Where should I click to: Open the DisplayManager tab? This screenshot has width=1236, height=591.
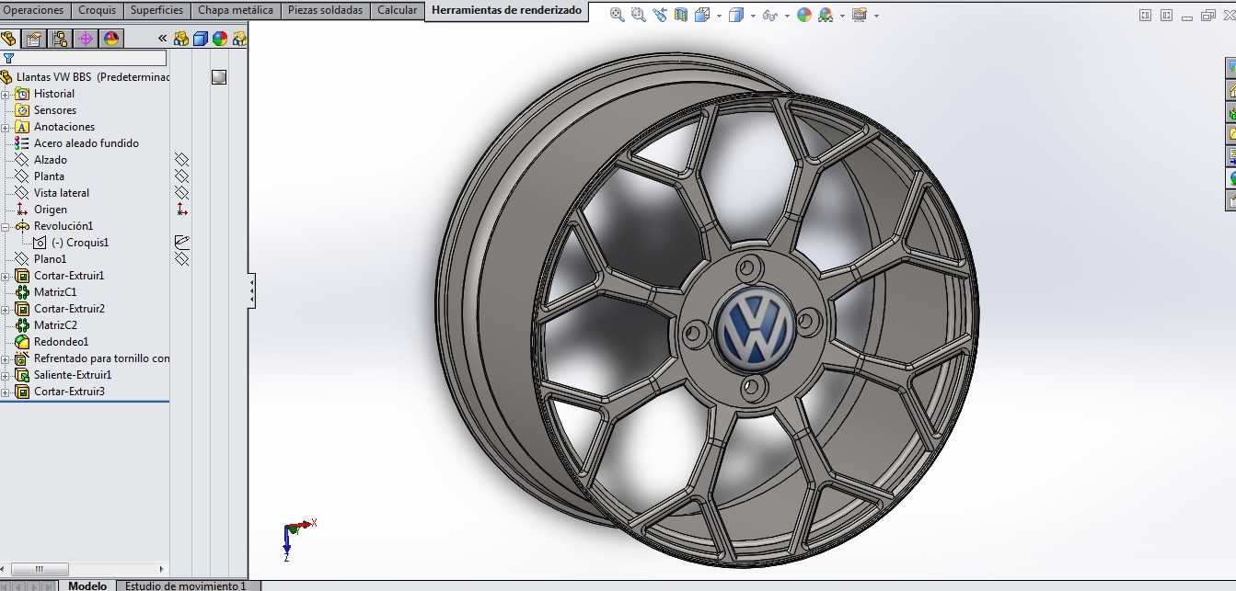111,39
